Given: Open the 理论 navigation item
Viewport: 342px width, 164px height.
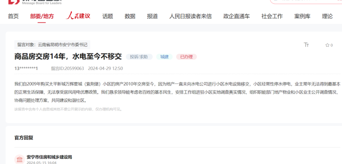Looking at the screenshot, I should 327,16.
